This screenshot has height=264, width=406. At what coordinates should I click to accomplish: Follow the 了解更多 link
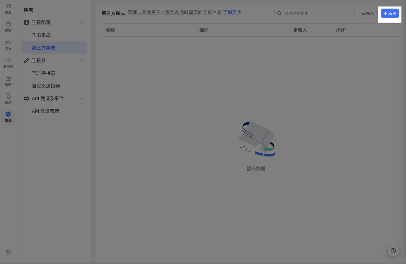pyautogui.click(x=232, y=12)
